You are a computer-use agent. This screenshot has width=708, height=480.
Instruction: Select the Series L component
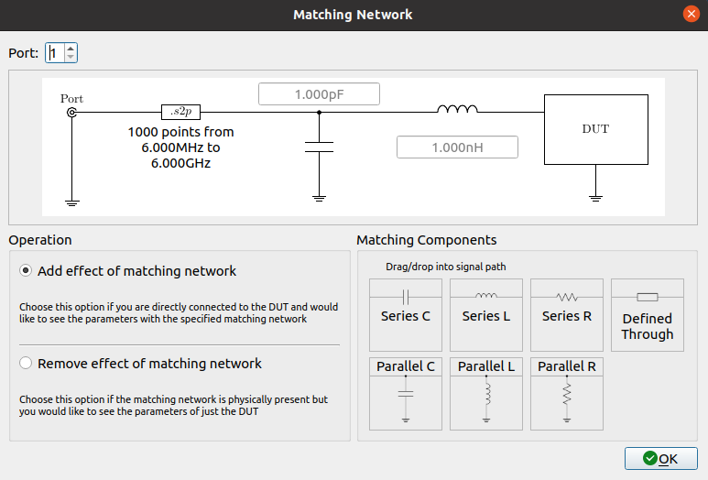pos(486,314)
